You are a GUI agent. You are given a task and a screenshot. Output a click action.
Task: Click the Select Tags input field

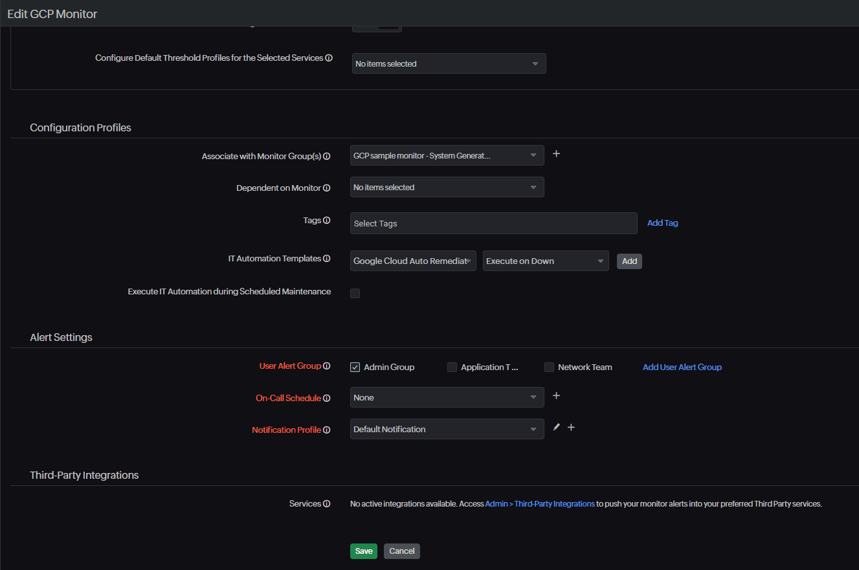point(493,223)
